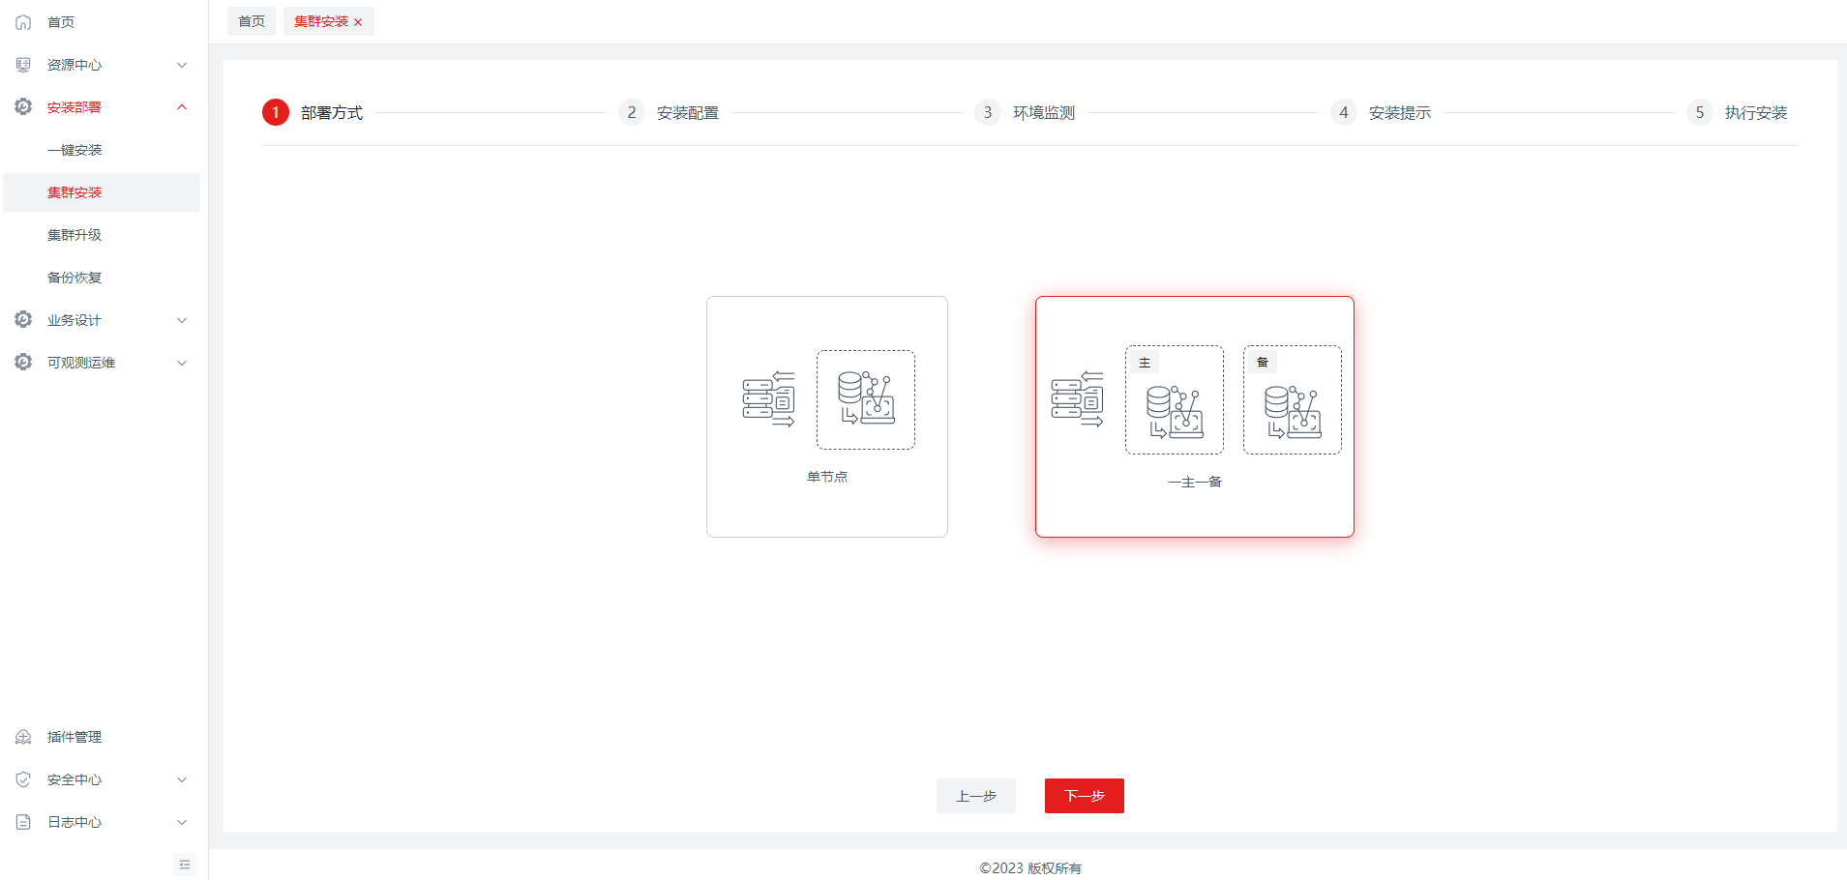Click the 可观测运维 gear icon

click(23, 363)
